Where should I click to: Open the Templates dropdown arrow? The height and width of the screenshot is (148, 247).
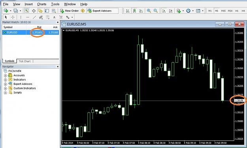pos(203,11)
